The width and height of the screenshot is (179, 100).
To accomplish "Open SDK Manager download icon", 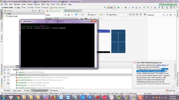I will tap(167, 7).
